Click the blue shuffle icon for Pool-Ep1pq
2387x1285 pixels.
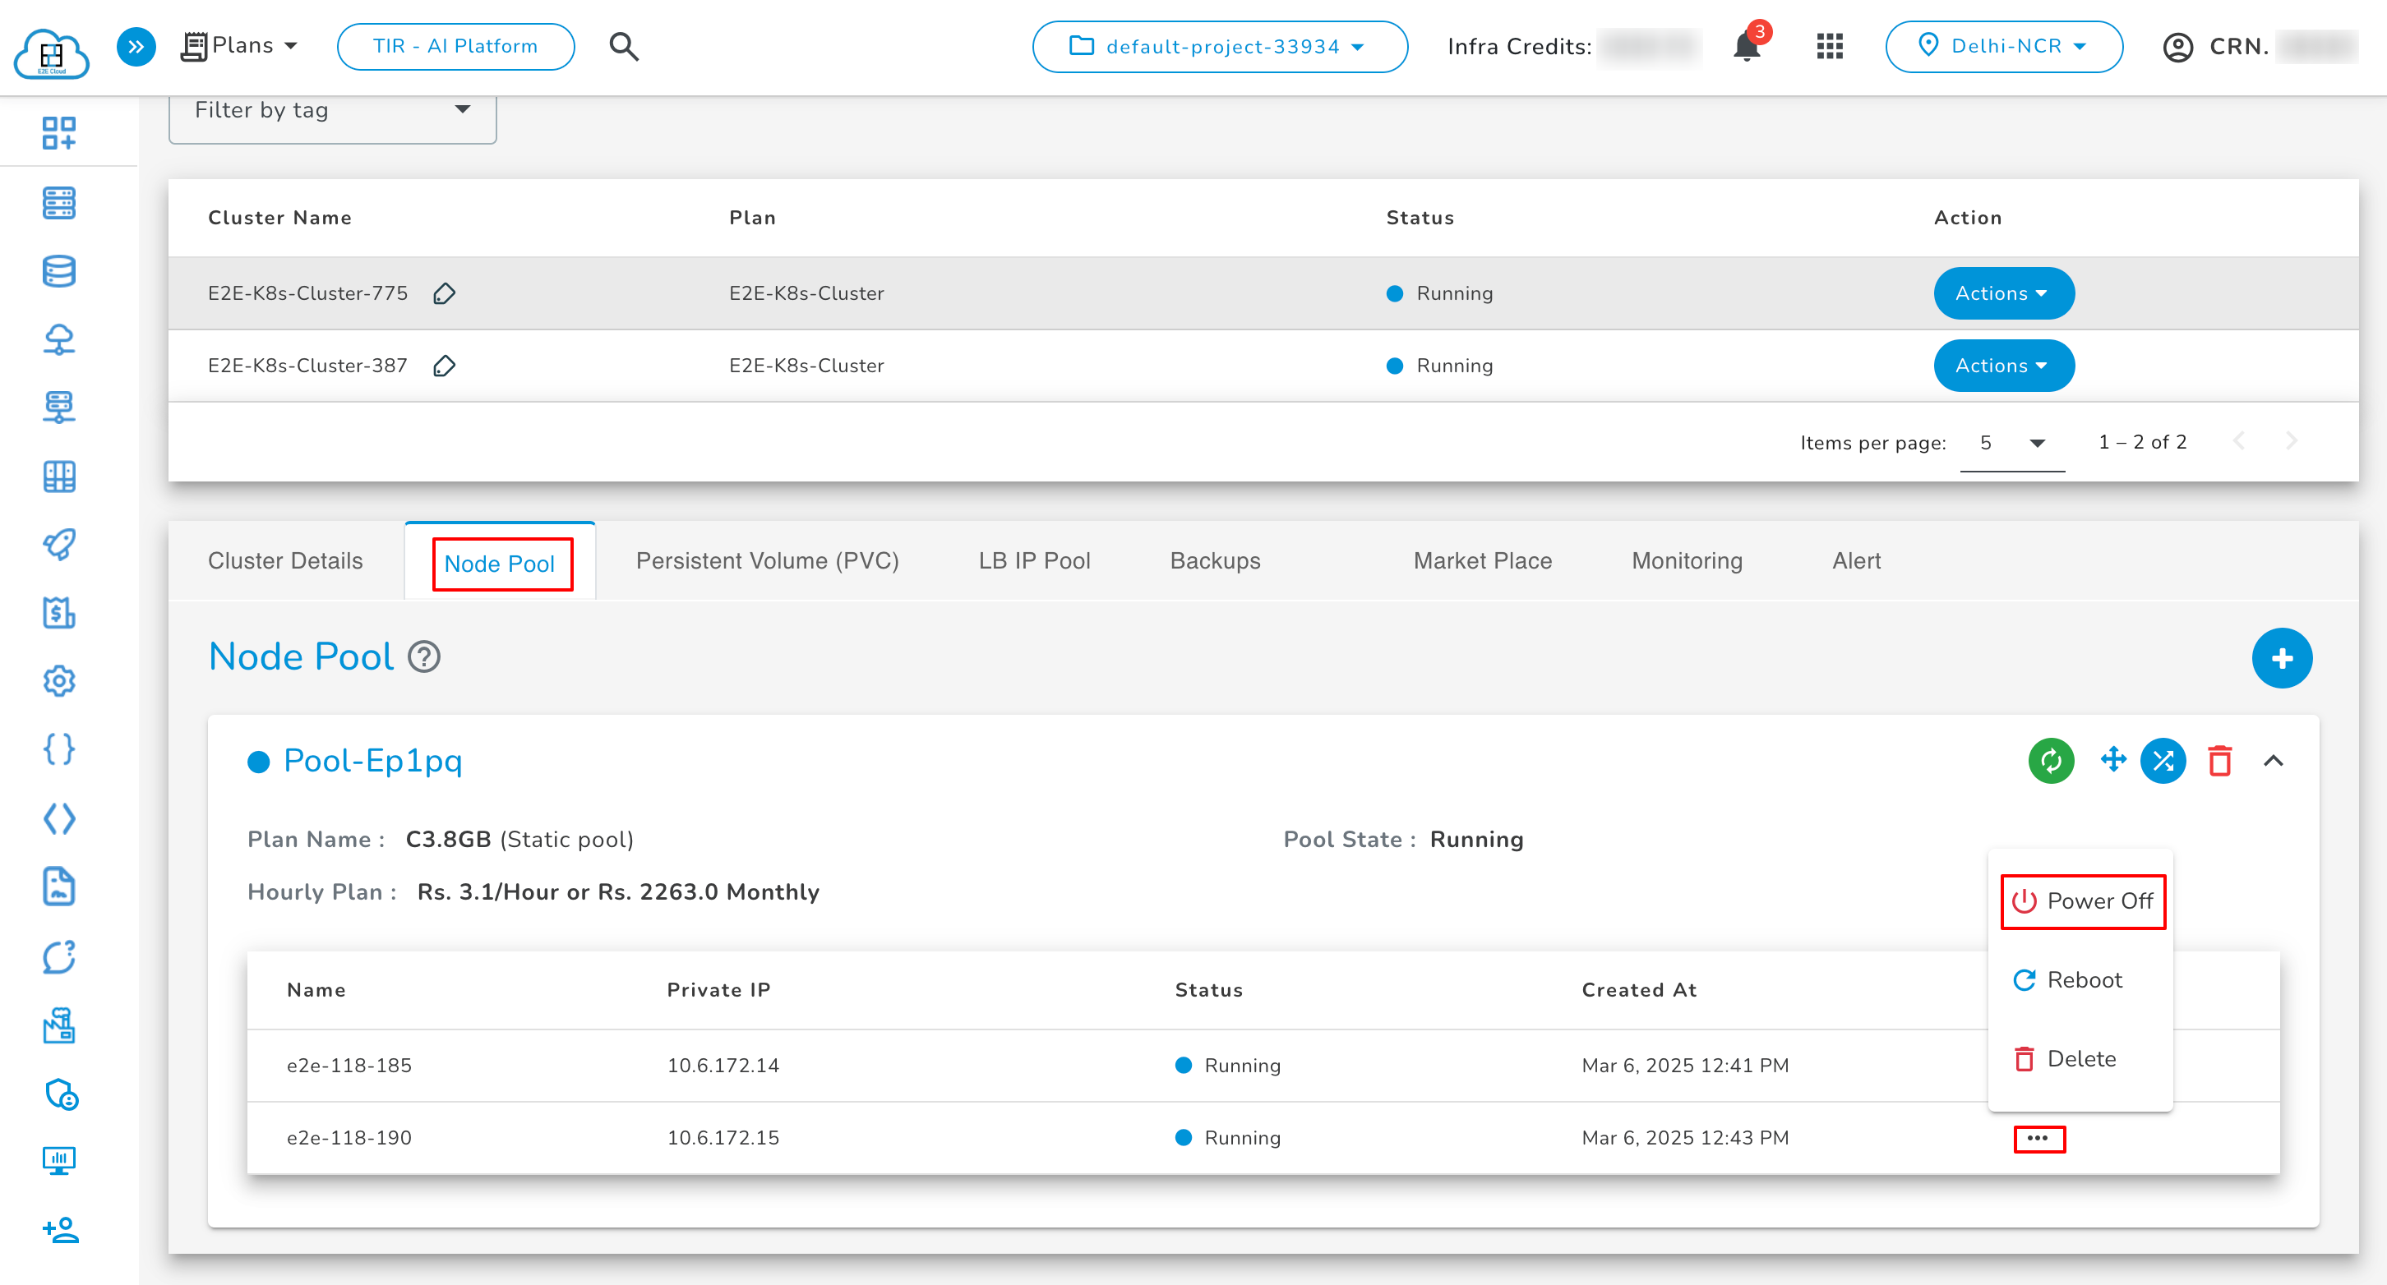click(2163, 761)
